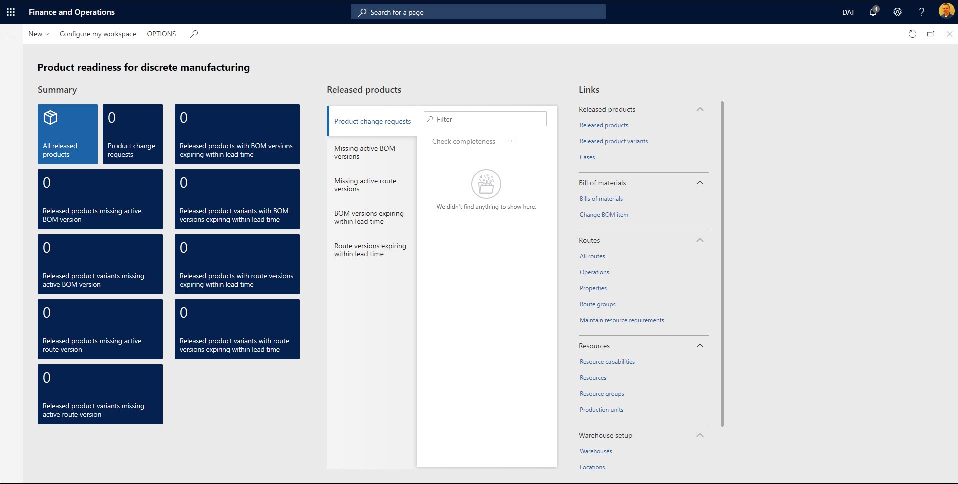Open the notifications bell icon

[x=873, y=12]
